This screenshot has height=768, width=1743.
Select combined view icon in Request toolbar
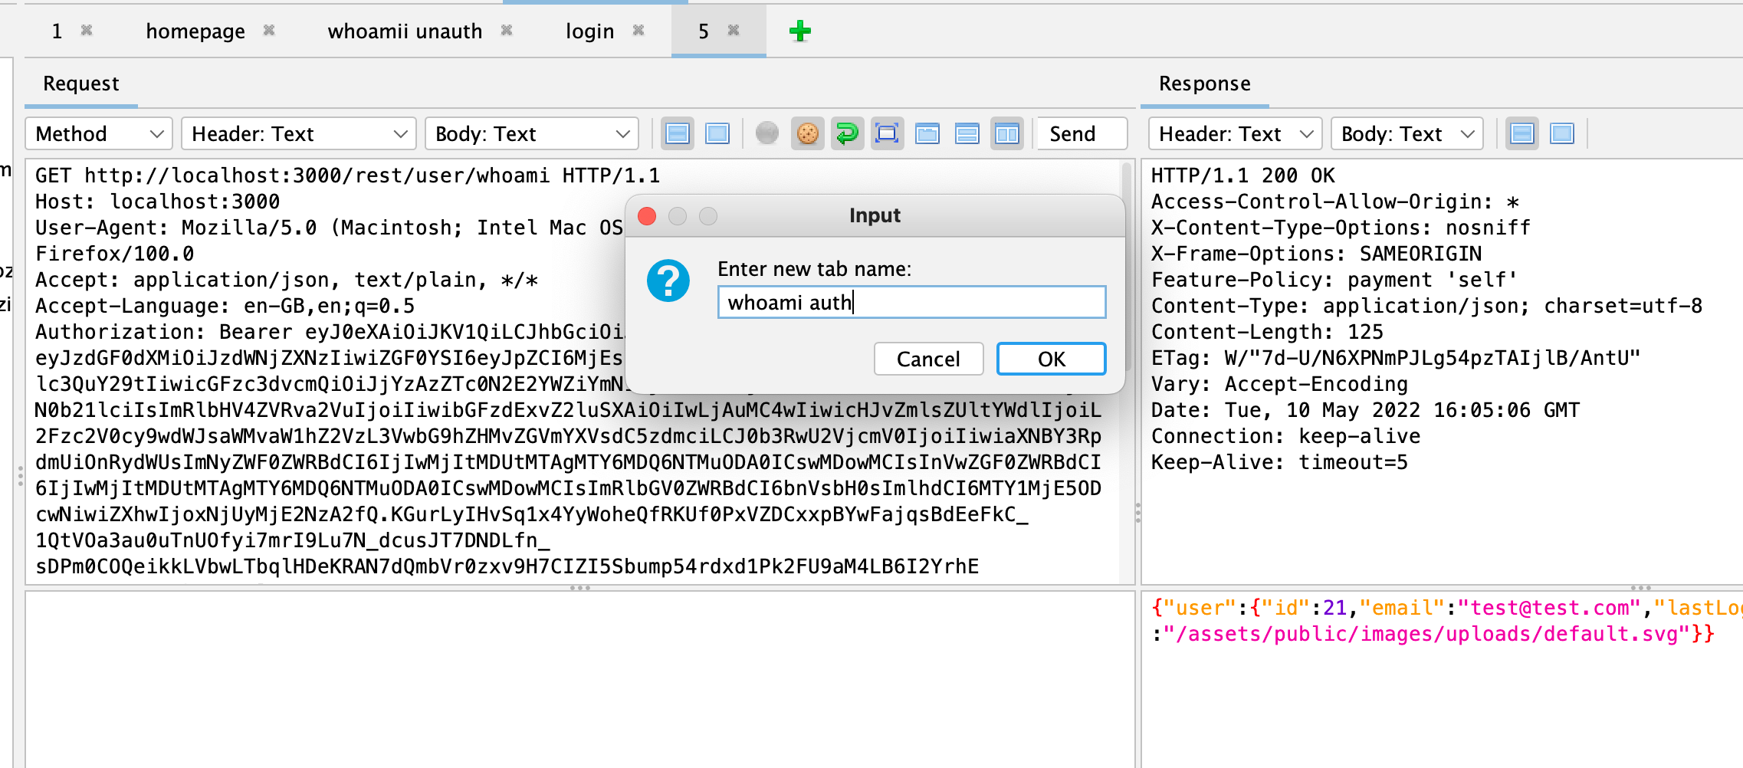pos(717,134)
